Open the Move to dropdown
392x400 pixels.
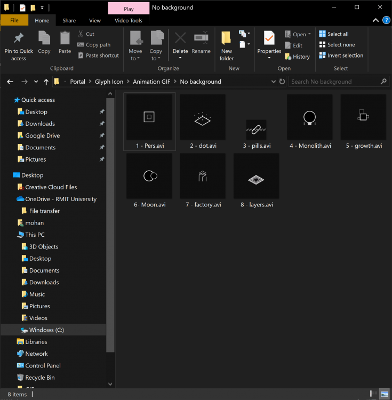[135, 55]
